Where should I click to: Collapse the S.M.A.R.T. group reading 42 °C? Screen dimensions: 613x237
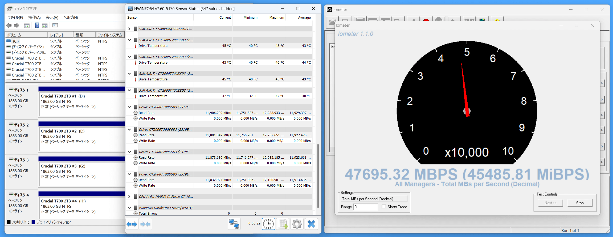tap(129, 90)
